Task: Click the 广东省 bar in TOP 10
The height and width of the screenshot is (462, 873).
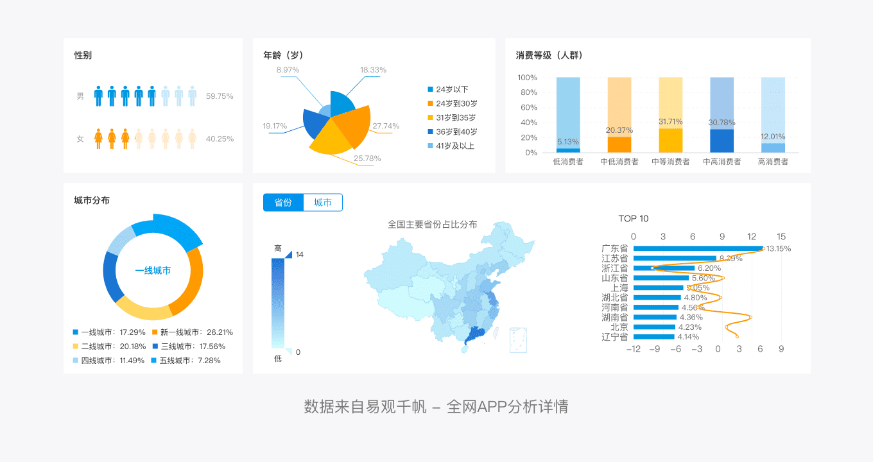Action: coord(698,248)
